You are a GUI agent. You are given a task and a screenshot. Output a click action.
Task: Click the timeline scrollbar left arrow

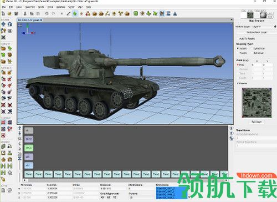tap(24, 180)
